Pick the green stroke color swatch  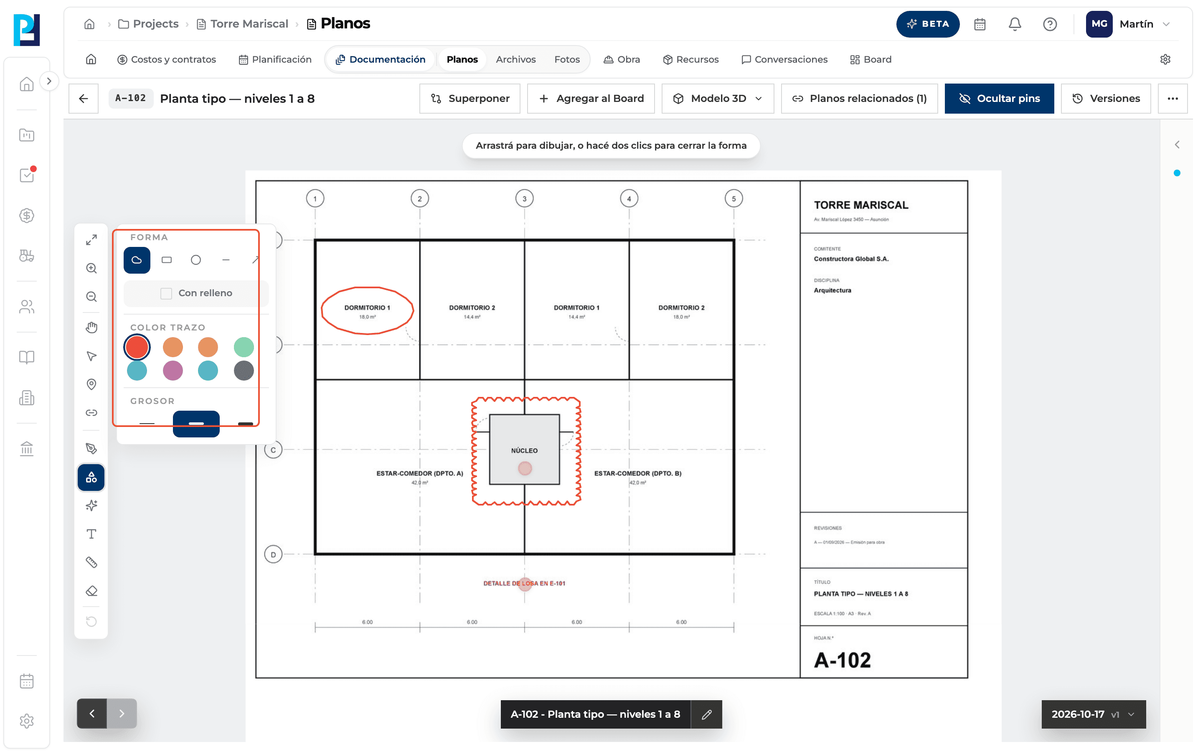tap(244, 347)
